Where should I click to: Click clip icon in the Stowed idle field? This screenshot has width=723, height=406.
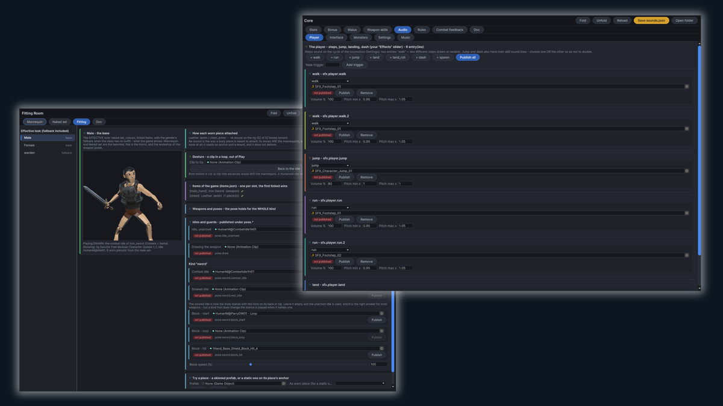tap(213, 289)
